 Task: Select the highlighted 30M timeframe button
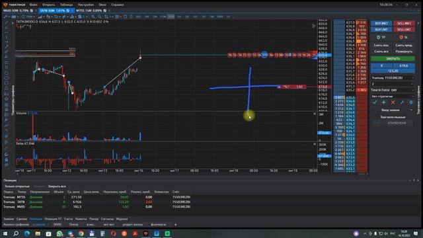point(171,17)
